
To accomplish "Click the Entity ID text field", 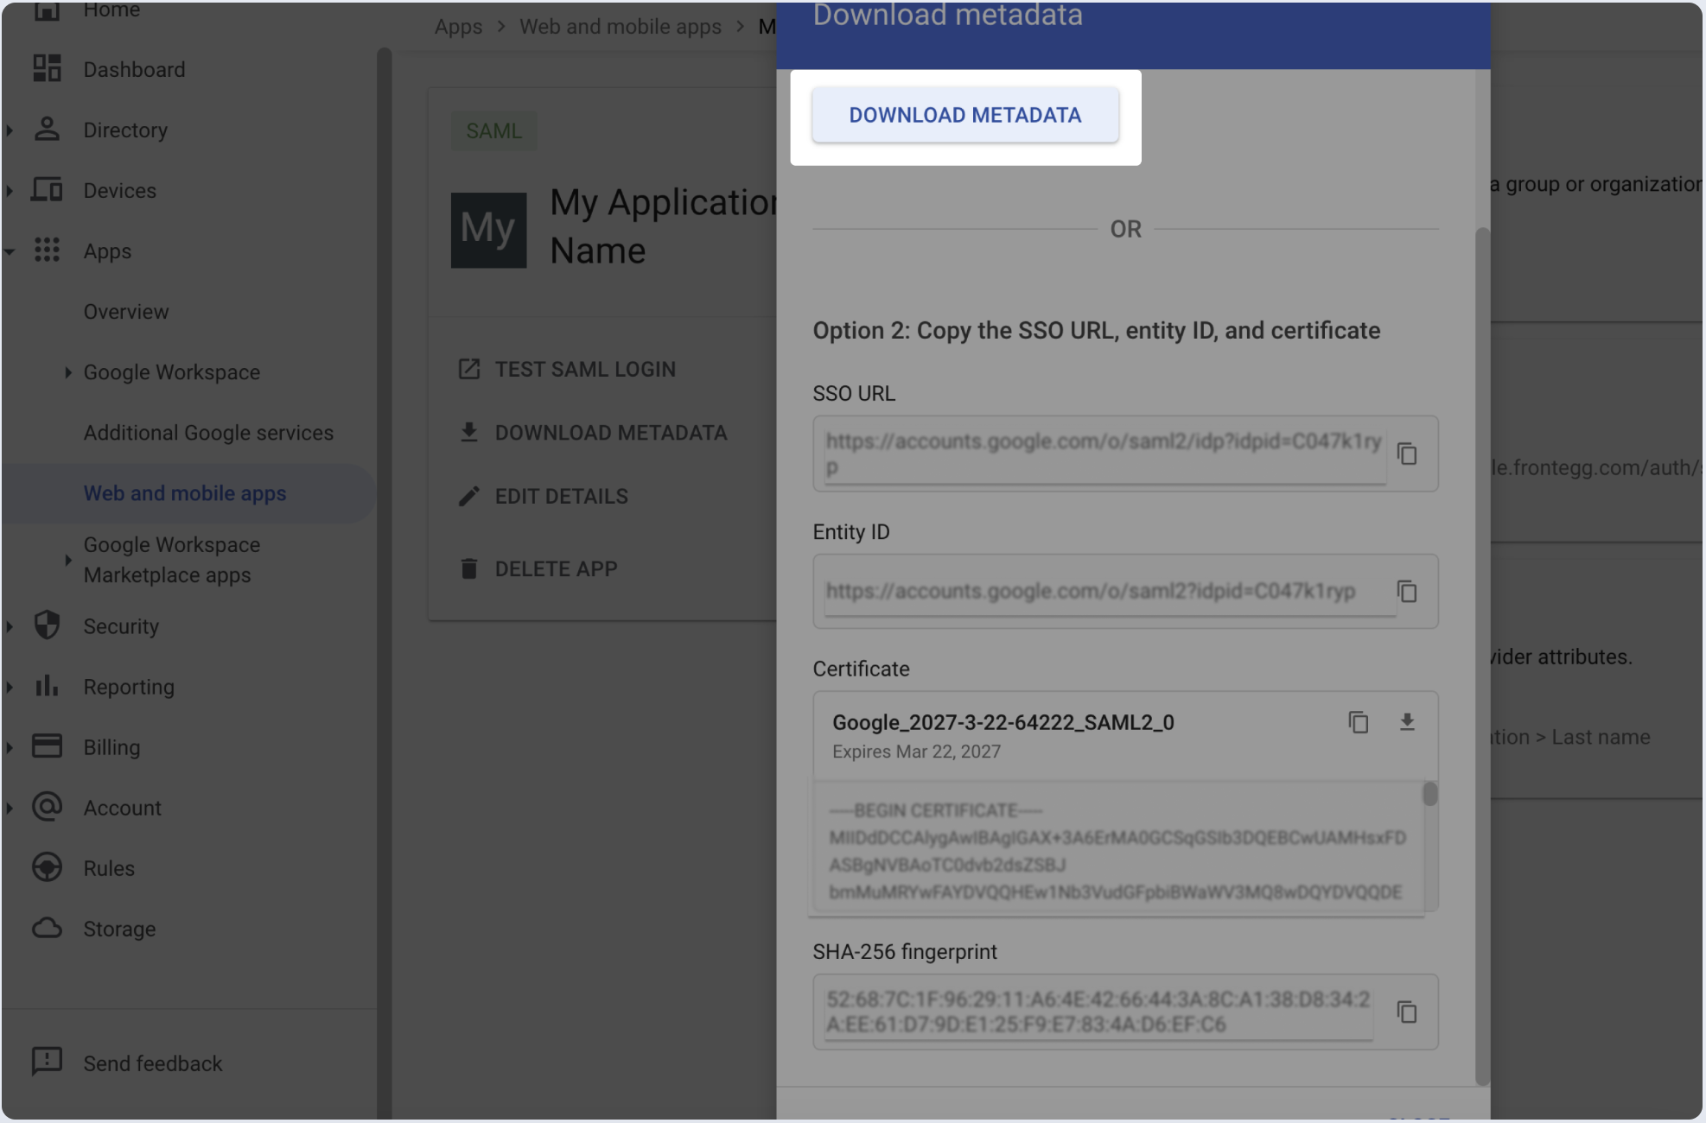I will pos(1098,592).
